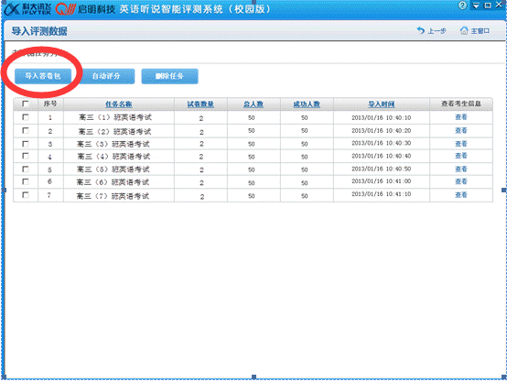This screenshot has width=507, height=382.
Task: Toggle the select-all header checkbox
Action: pos(26,104)
